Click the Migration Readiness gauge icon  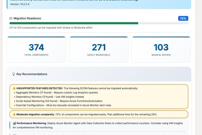(x=11, y=18)
